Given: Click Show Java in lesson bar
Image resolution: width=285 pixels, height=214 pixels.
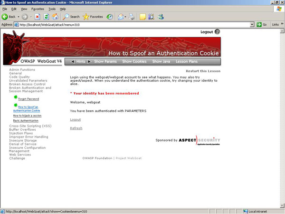Looking at the screenshot, I should point(161,61).
